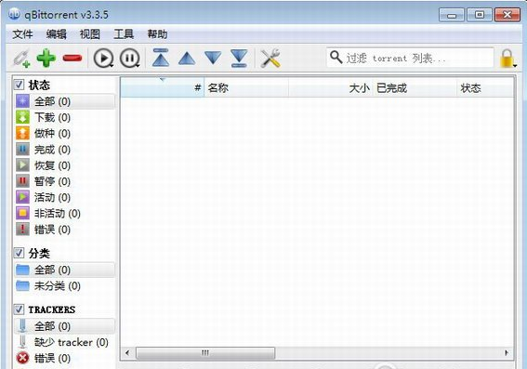Click the add torrent link icon

point(21,59)
